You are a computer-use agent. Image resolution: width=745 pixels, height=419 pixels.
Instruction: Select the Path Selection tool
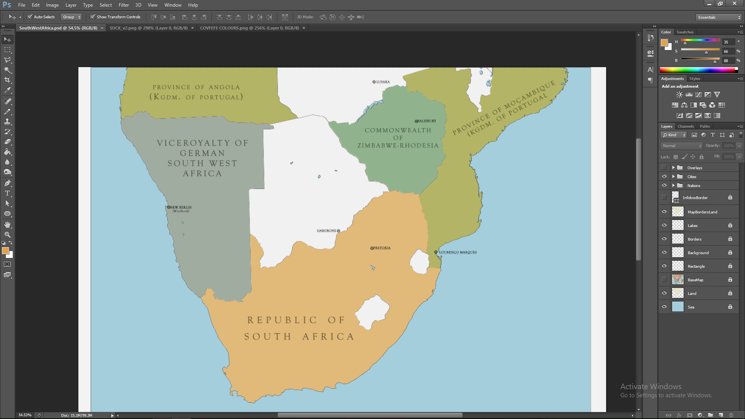pos(7,203)
